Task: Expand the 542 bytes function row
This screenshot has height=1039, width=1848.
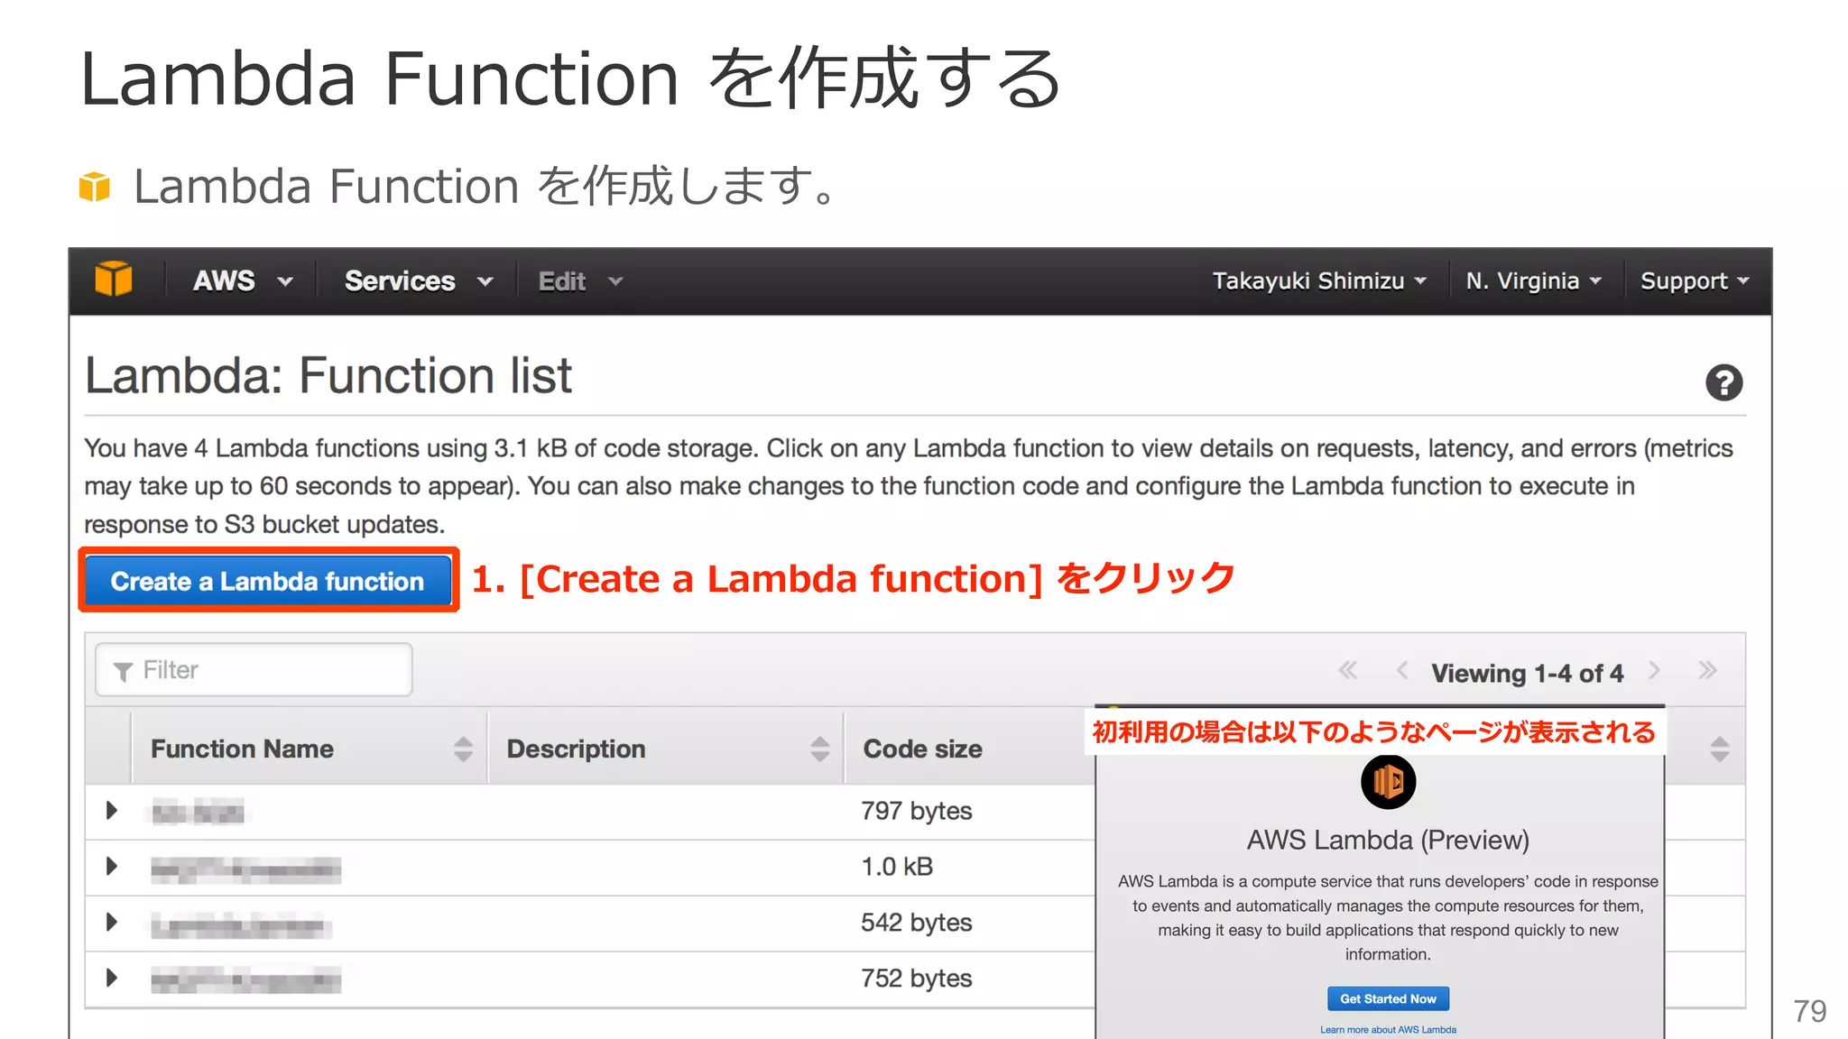Action: pyautogui.click(x=112, y=922)
